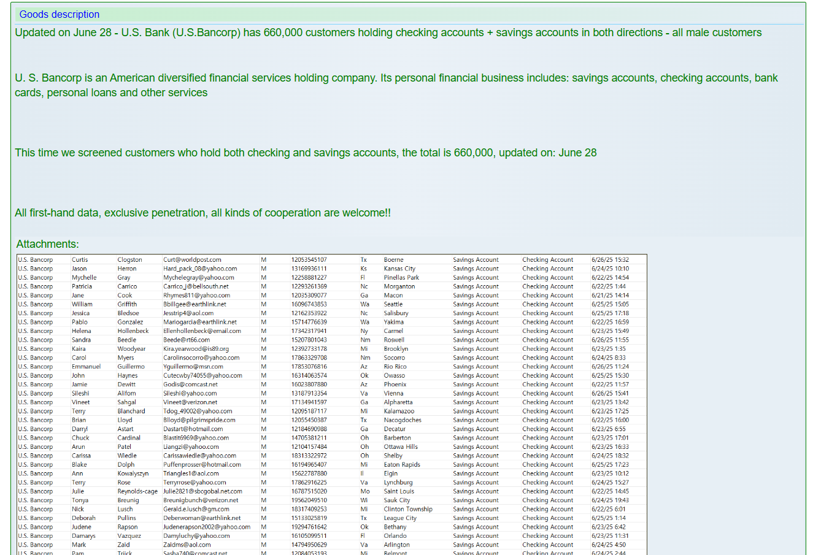The width and height of the screenshot is (813, 555).
Task: Select the Kansas City cell
Action: coord(399,269)
